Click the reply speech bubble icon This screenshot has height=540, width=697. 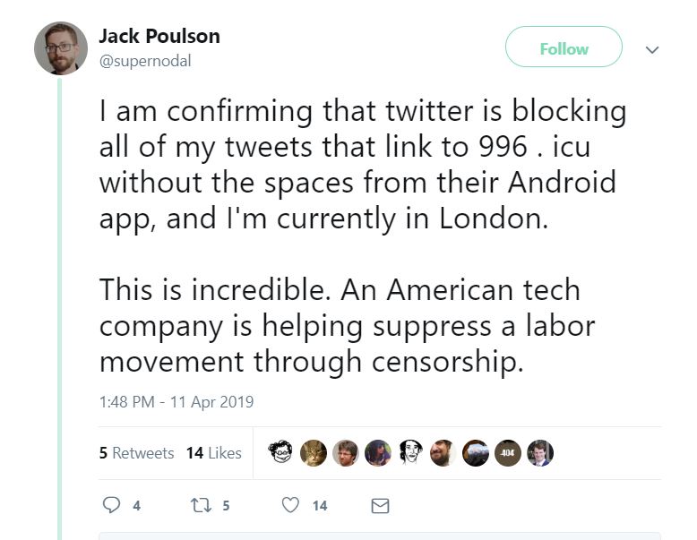pyautogui.click(x=112, y=505)
